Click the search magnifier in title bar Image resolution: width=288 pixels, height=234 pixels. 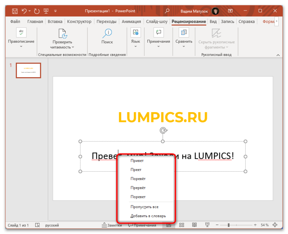[167, 11]
